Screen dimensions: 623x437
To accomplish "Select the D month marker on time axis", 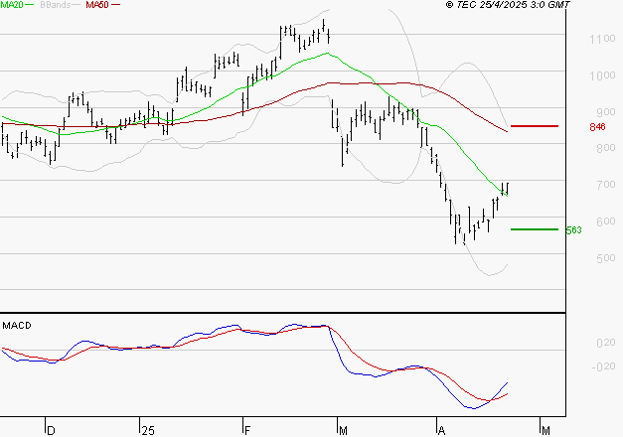I will [x=51, y=429].
